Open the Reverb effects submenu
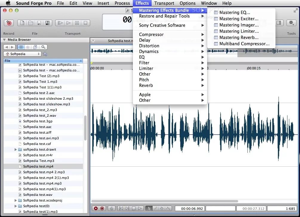The height and width of the screenshot is (217, 300). (170, 85)
